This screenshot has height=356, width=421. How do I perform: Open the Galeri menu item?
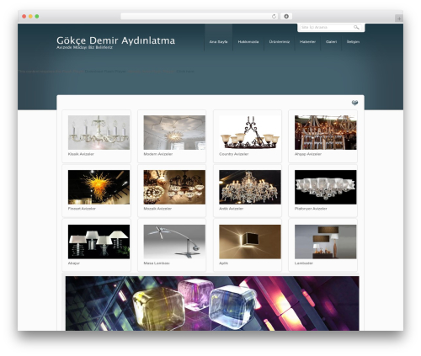pyautogui.click(x=331, y=42)
